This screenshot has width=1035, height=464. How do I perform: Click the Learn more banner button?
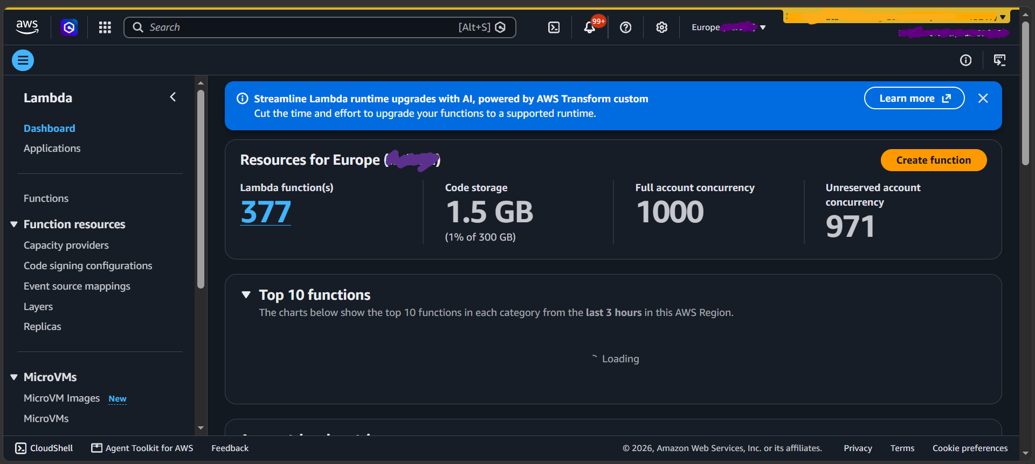[x=914, y=98]
